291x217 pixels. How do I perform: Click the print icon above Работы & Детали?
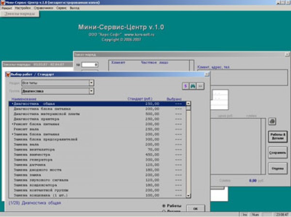[x=273, y=121]
